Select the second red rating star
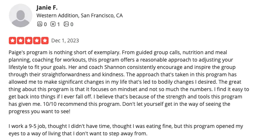The image size is (255, 139). (x=21, y=41)
